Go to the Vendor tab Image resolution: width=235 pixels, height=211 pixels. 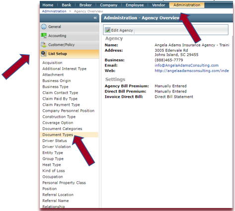pyautogui.click(x=158, y=5)
